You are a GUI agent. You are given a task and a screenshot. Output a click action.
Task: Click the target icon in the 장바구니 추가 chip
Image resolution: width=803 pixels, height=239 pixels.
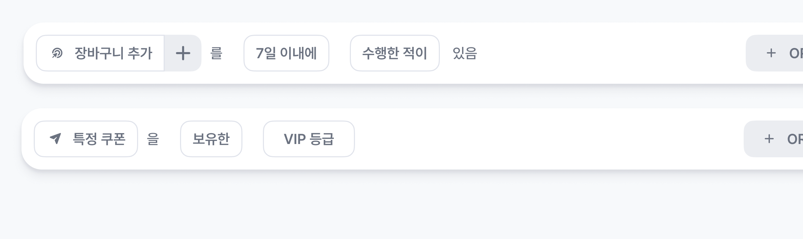click(57, 53)
